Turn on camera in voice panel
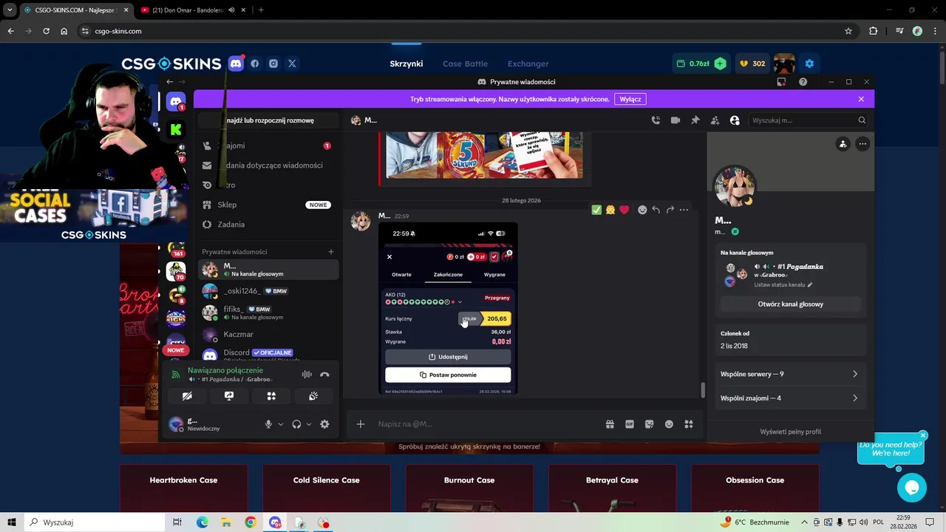The width and height of the screenshot is (946, 532). point(187,396)
